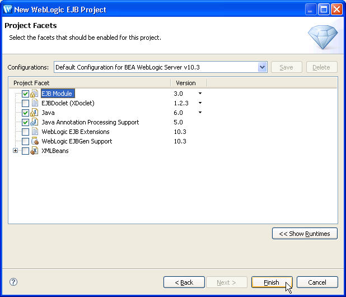The width and height of the screenshot is (346, 297).
Task: Open the Configurations dropdown
Action: tap(262, 67)
